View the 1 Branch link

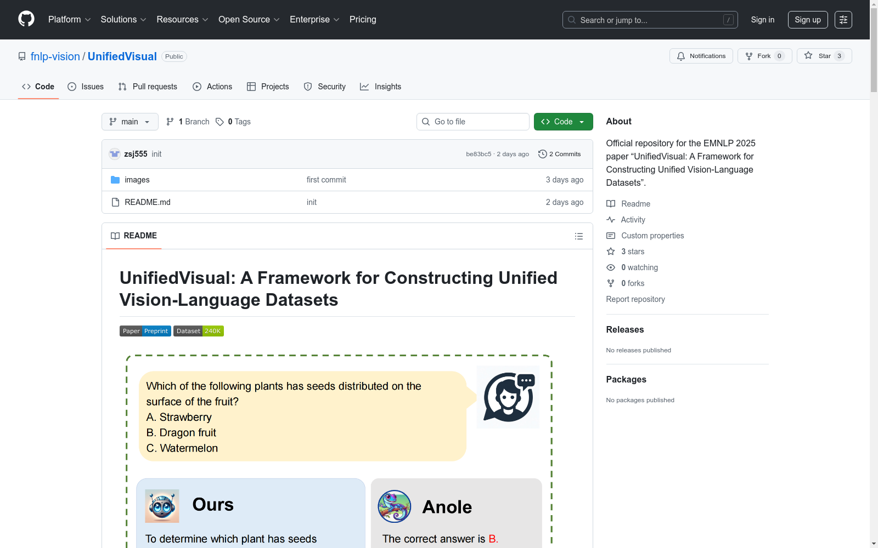[x=188, y=122]
